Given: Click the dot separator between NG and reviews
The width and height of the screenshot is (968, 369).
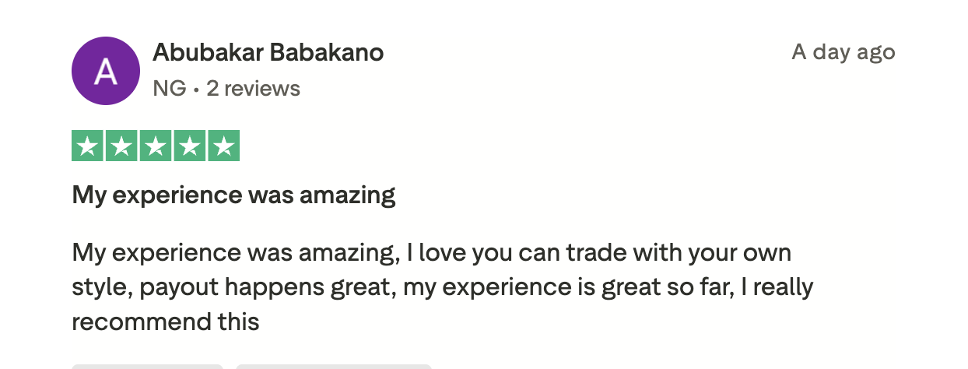Looking at the screenshot, I should point(196,90).
